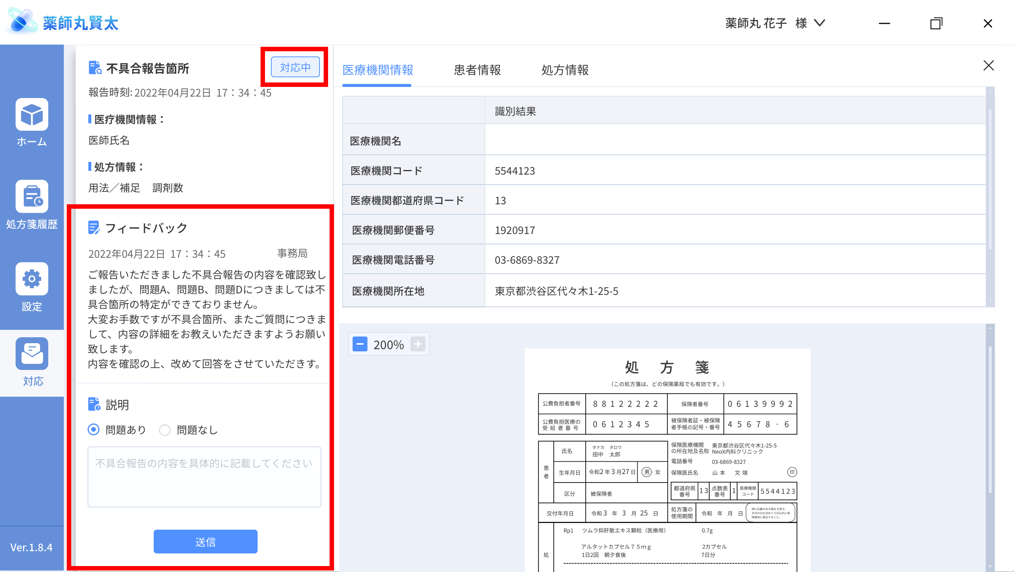This screenshot has height=572, width=1014.
Task: Click the 1920917 postal code cell
Action: click(735, 230)
